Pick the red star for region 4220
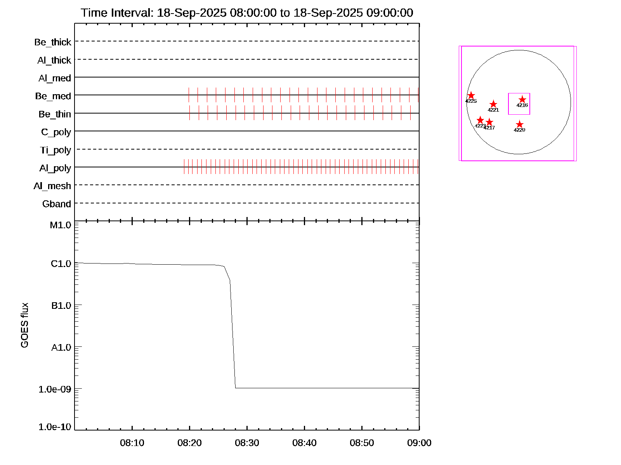The height and width of the screenshot is (465, 621). tap(519, 124)
